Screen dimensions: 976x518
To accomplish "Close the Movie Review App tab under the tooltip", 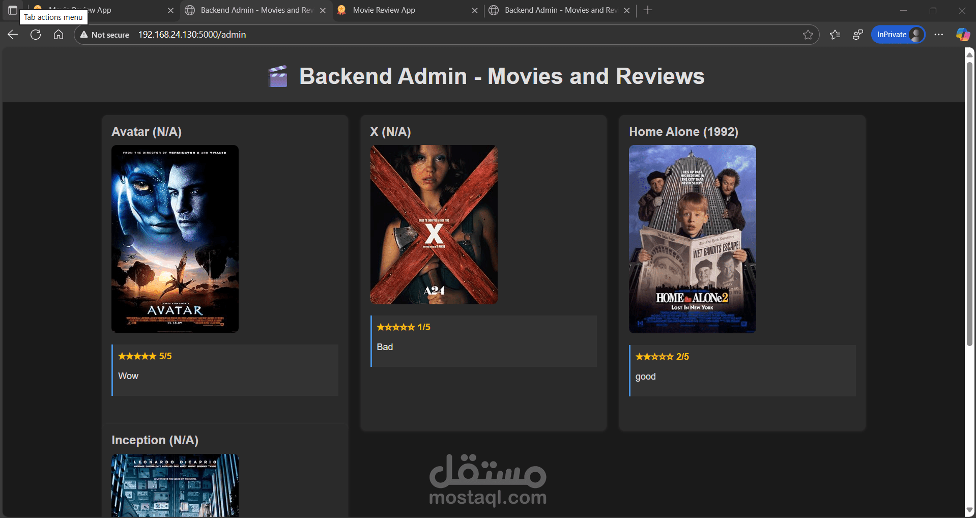I will [x=170, y=10].
